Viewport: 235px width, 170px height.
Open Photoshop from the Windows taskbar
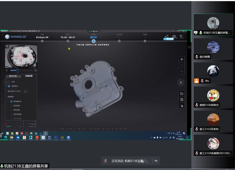coord(55,137)
